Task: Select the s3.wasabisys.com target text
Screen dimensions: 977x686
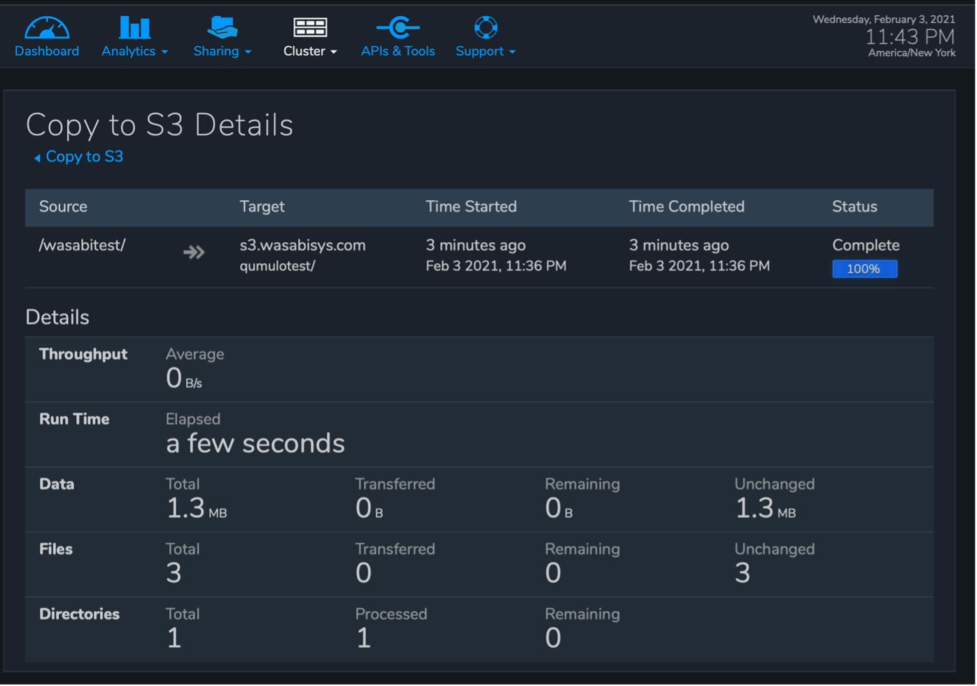Action: (x=302, y=245)
